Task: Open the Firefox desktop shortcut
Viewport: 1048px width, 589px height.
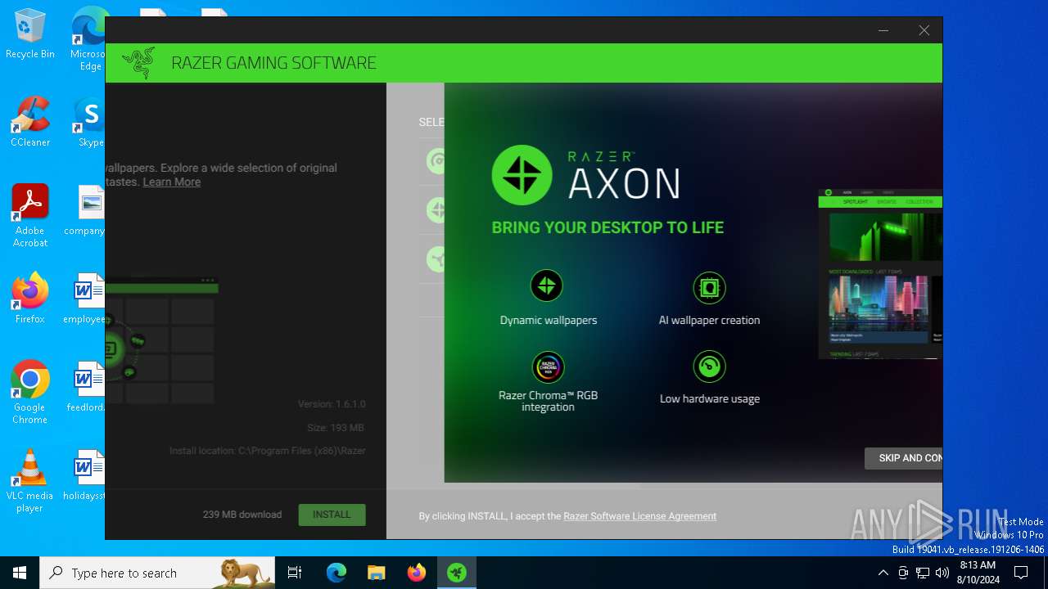Action: tap(30, 299)
